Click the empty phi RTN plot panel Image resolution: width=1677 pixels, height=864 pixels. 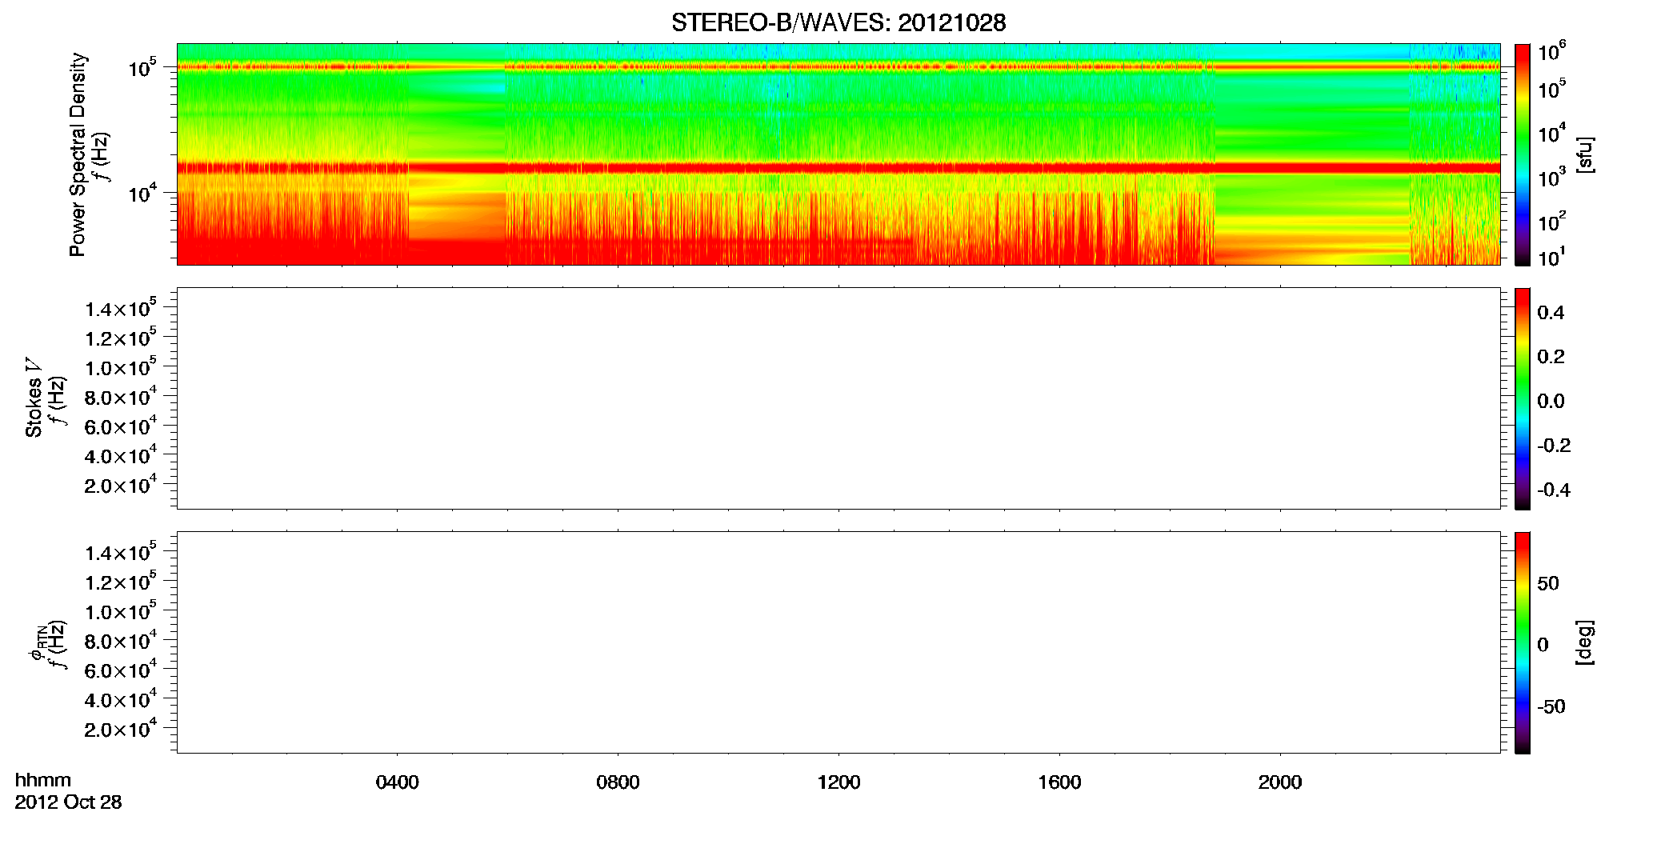coord(838,642)
